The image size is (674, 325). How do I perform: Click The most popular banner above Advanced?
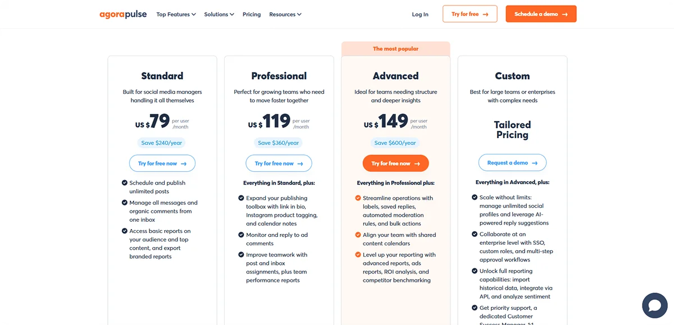tap(395, 48)
